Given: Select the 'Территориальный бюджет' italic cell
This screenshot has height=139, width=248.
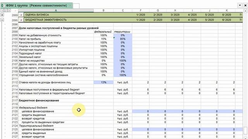Looking at the screenshot, I should (56, 126).
